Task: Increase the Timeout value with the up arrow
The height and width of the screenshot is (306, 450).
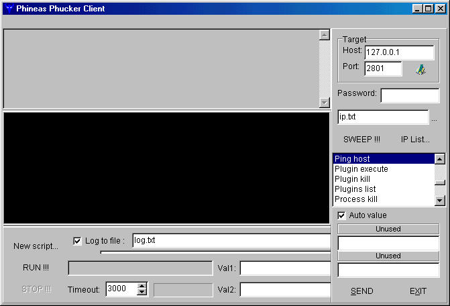Action: click(x=142, y=286)
